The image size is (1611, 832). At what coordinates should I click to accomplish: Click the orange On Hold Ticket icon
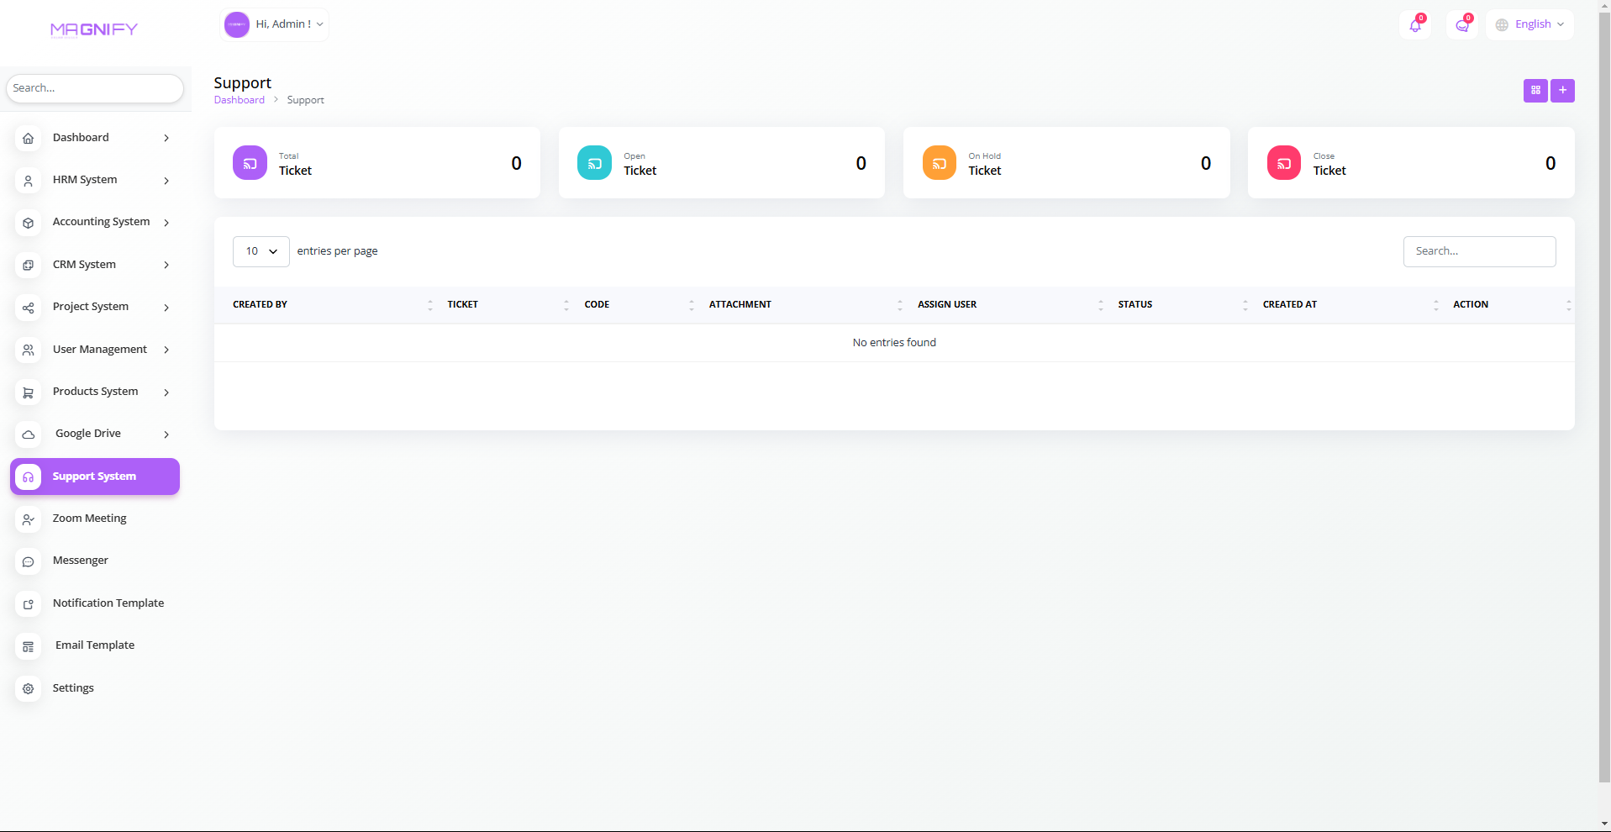tap(940, 163)
